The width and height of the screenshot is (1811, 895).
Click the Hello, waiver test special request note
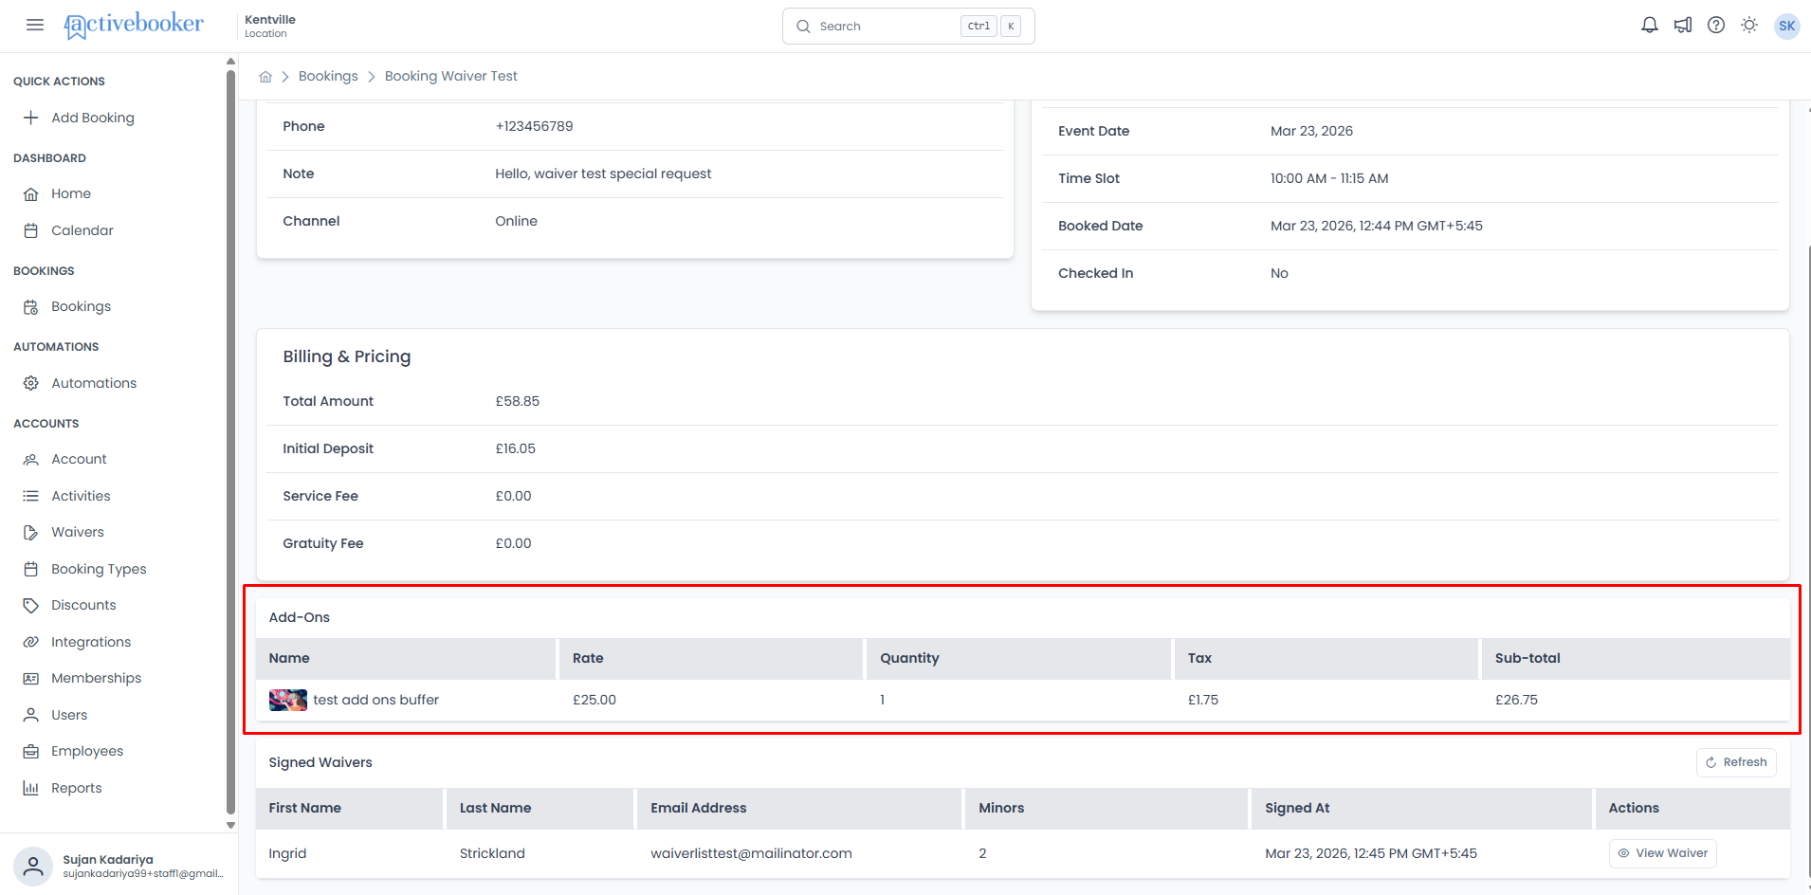603,174
